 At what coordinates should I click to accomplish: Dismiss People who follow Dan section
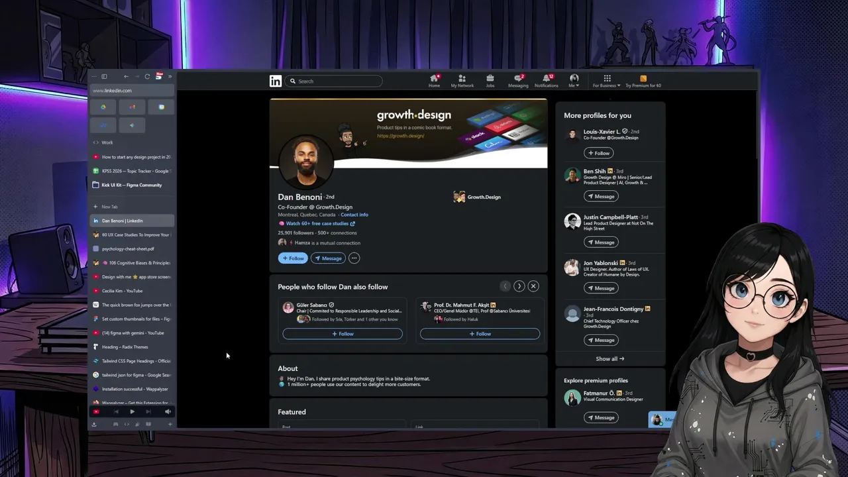pyautogui.click(x=533, y=286)
